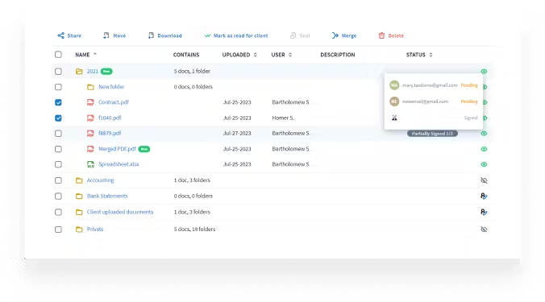545x302 pixels.
Task: Click newemail@gmail.com in signer popup
Action: pos(425,101)
